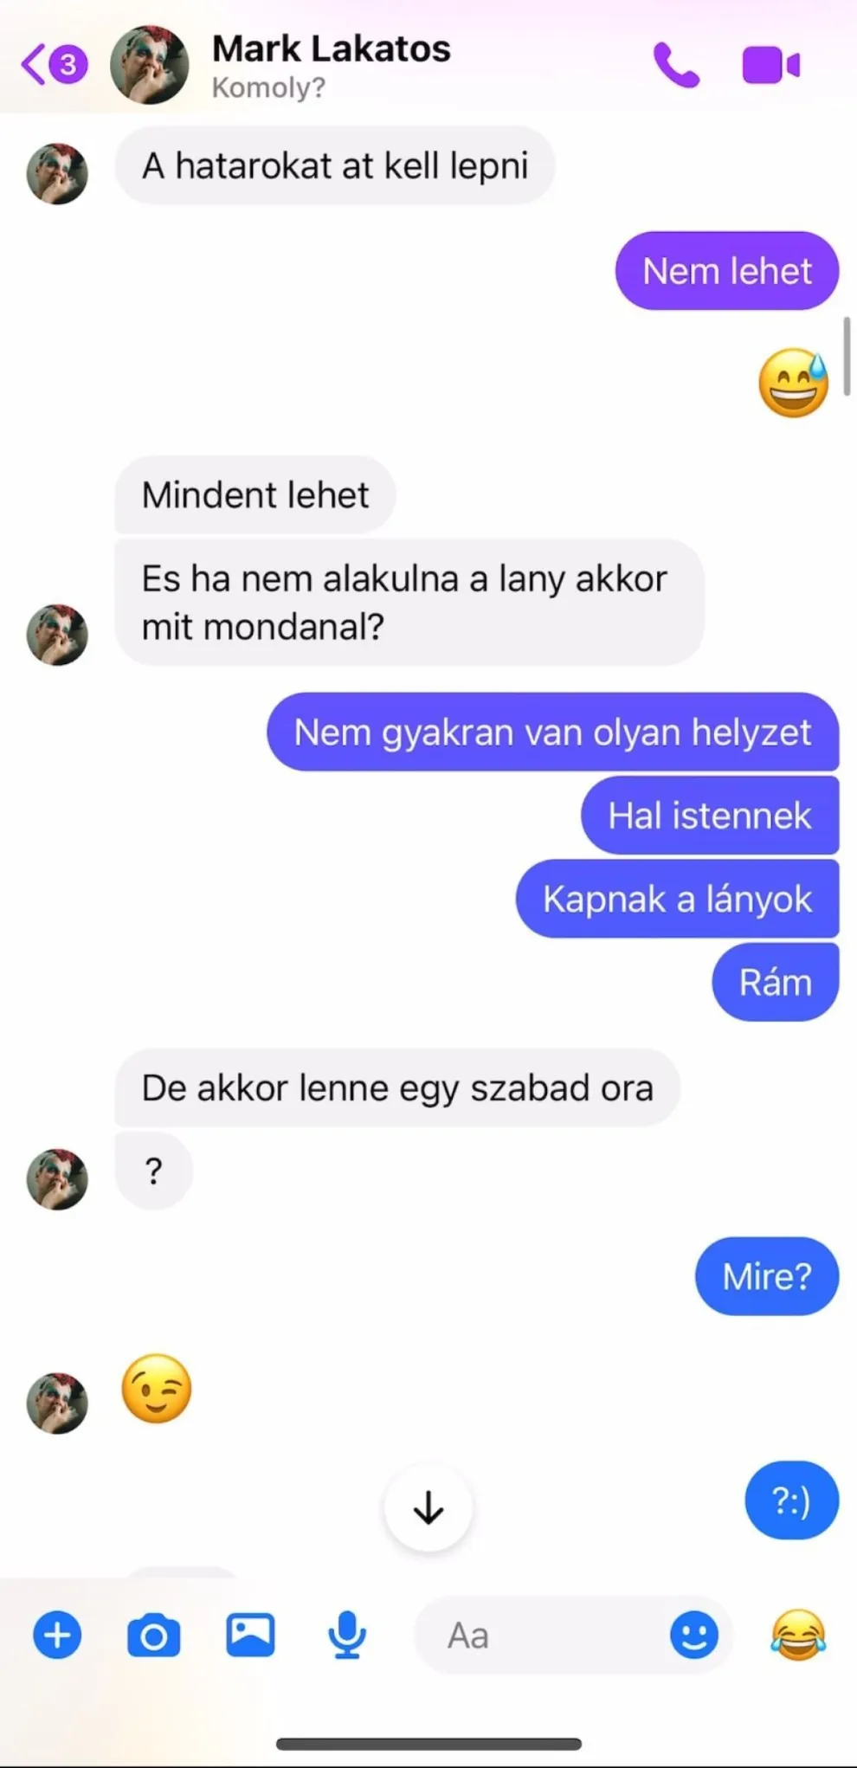Tap the "Hal istennek" message bubble
Viewport: 857px width, 1768px height.
click(x=710, y=816)
